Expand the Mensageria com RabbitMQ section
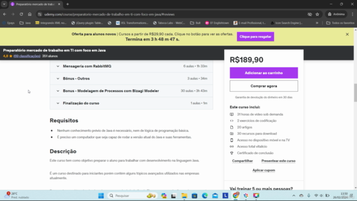Viewport: 357px width, 201px height. pos(132,66)
